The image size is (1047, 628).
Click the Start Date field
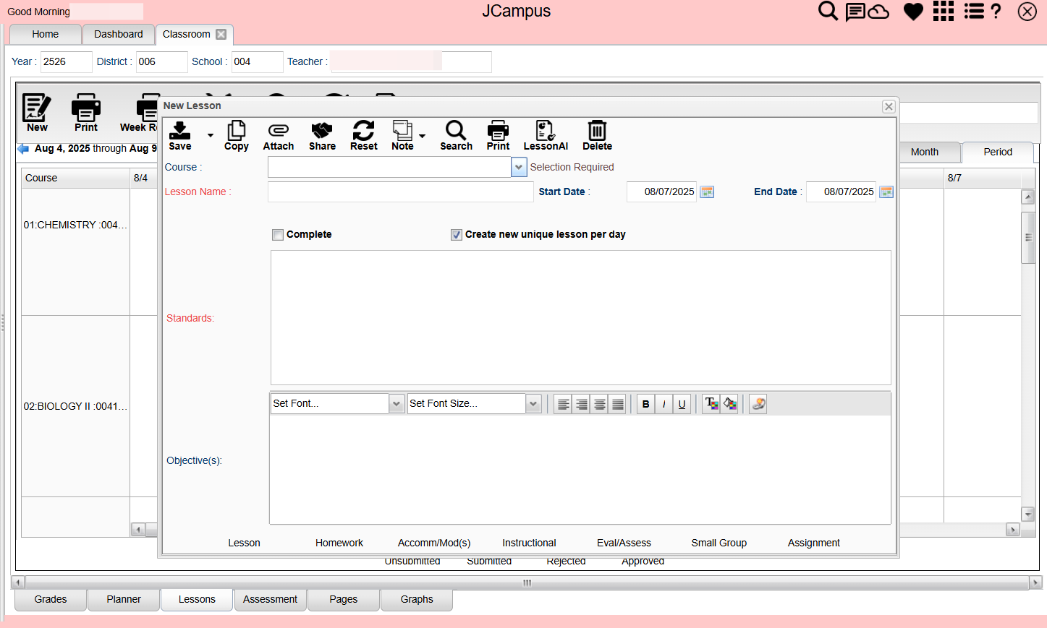pos(661,192)
